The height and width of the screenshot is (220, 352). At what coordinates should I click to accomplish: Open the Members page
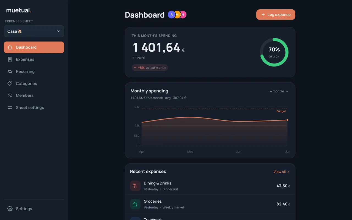pos(34,95)
